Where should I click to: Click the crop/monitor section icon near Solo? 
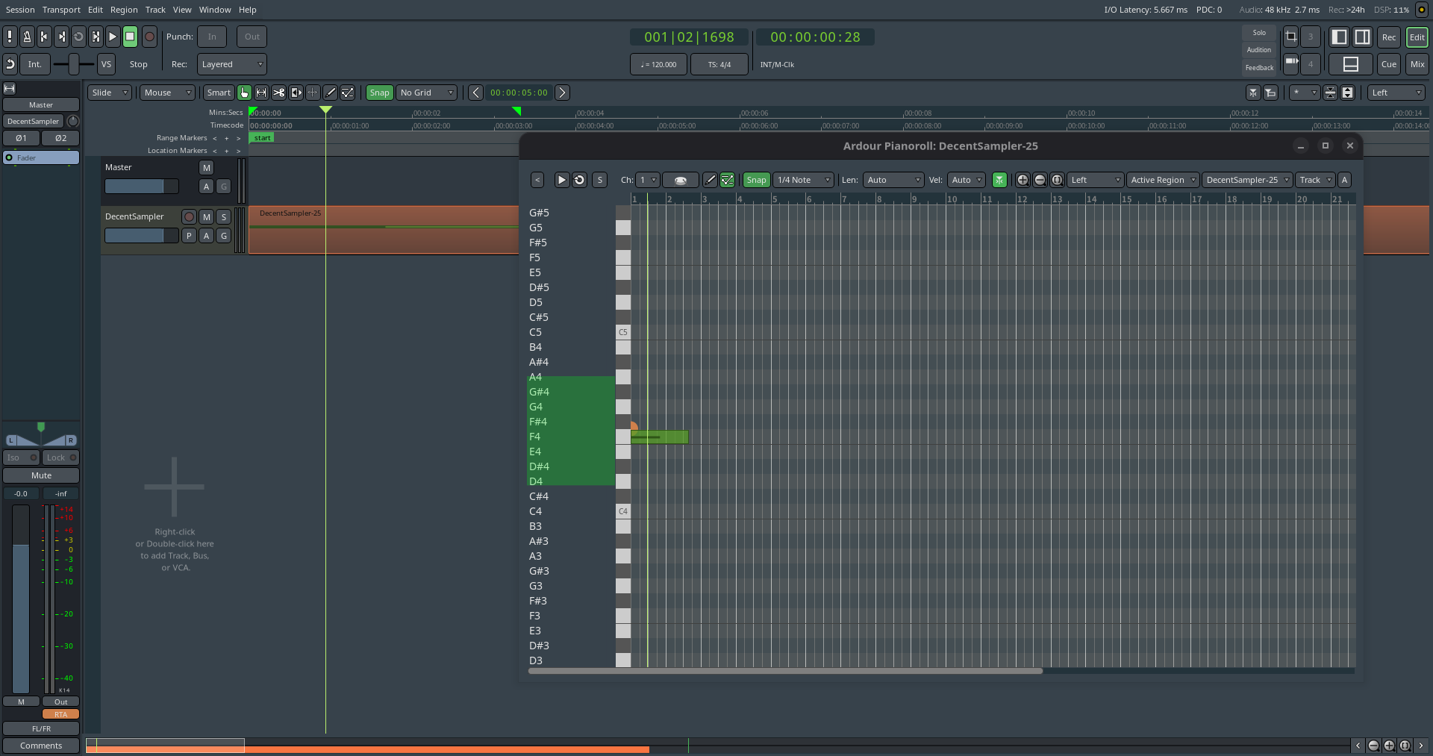pyautogui.click(x=1290, y=37)
